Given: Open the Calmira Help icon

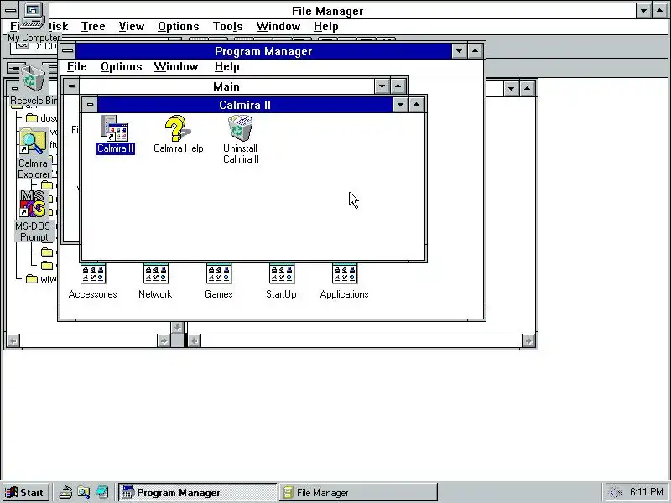Looking at the screenshot, I should [x=178, y=134].
